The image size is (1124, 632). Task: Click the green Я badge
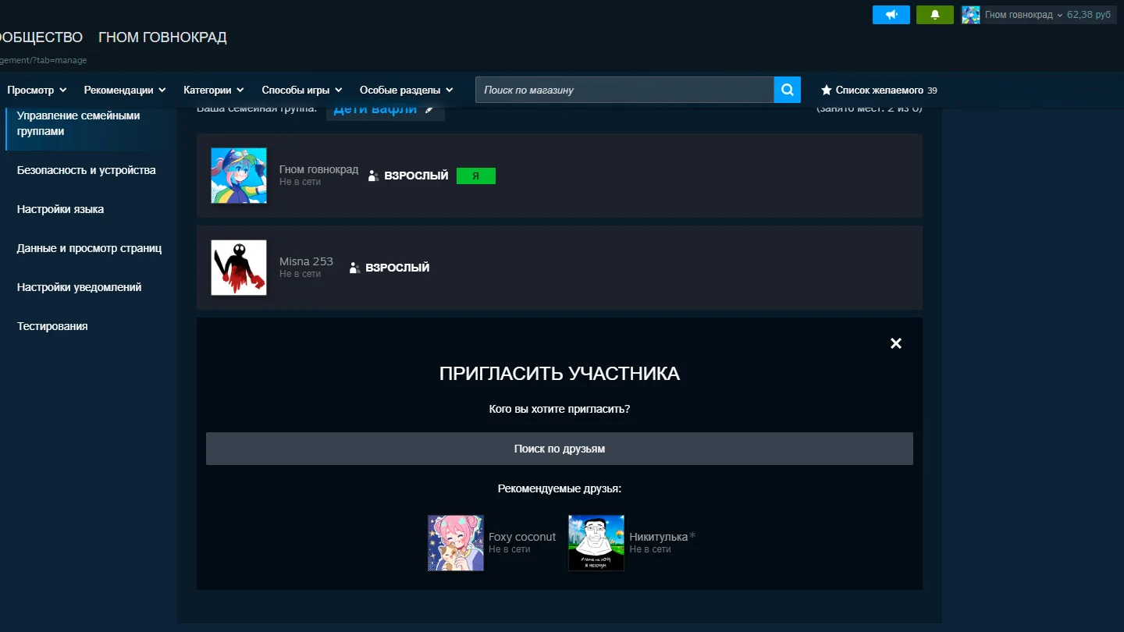point(476,176)
